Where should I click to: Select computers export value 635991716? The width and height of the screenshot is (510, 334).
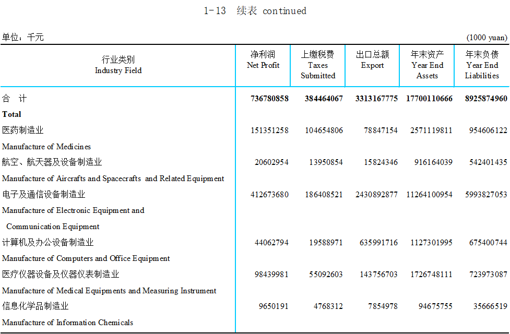tap(378, 243)
